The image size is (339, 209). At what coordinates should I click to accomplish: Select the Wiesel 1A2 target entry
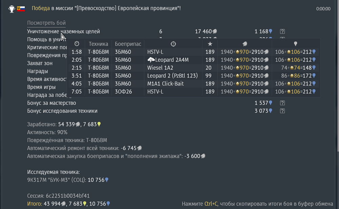(x=160, y=68)
